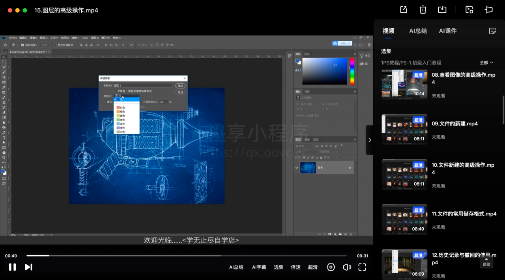Open the 文件 menu in Photoshop

(12, 38)
